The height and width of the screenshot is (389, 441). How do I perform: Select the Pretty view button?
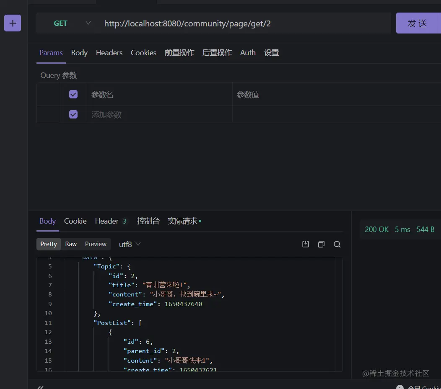(48, 244)
